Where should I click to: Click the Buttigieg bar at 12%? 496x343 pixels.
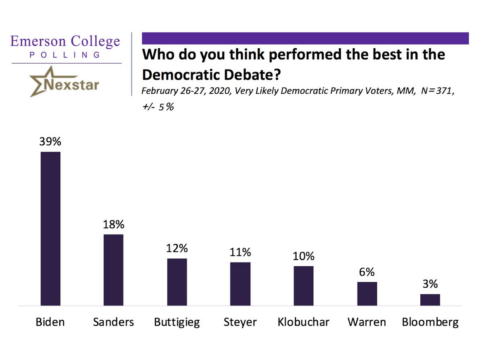pos(177,282)
